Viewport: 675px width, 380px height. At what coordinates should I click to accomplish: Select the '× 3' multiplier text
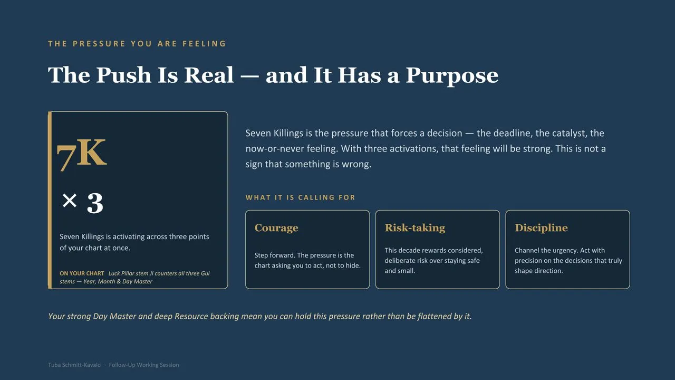[82, 203]
